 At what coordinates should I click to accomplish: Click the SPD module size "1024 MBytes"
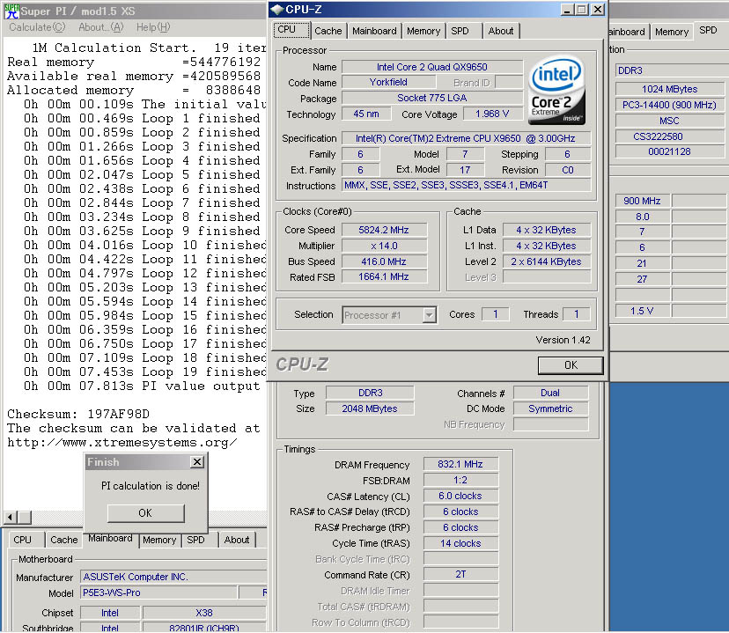pos(670,89)
